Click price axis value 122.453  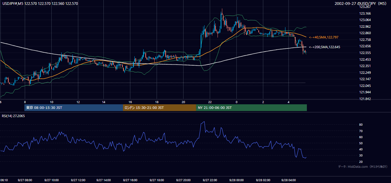(365, 59)
